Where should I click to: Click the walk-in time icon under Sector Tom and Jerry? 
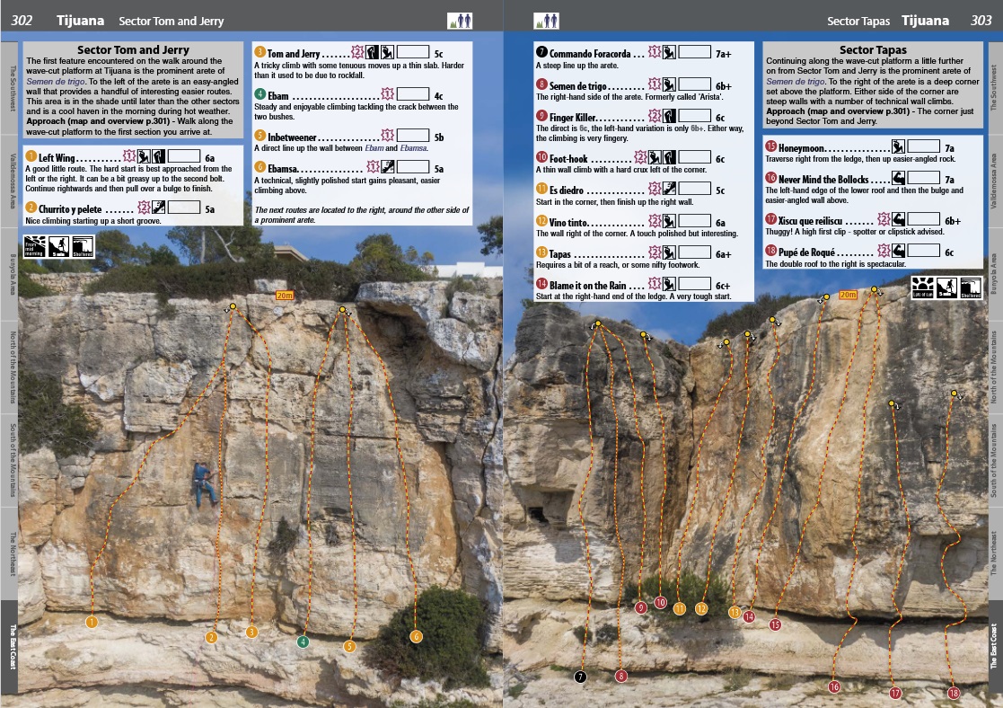(58, 245)
